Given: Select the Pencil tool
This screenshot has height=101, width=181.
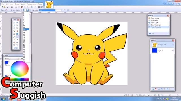Looking at the screenshot, I should point(14,39).
